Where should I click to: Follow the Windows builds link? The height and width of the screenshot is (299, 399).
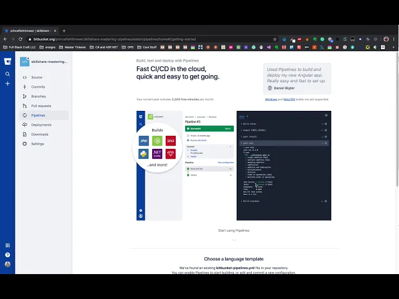271,100
